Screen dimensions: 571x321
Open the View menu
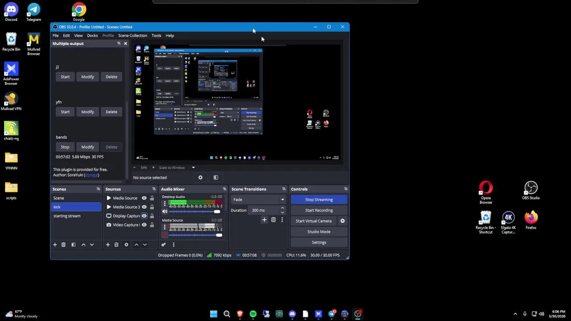(79, 36)
